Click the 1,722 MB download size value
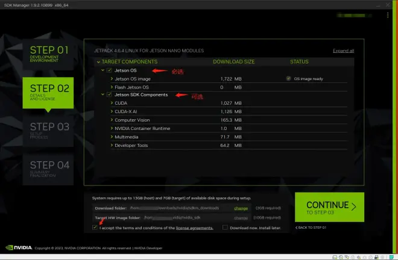The width and height of the screenshot is (398, 260). point(231,79)
